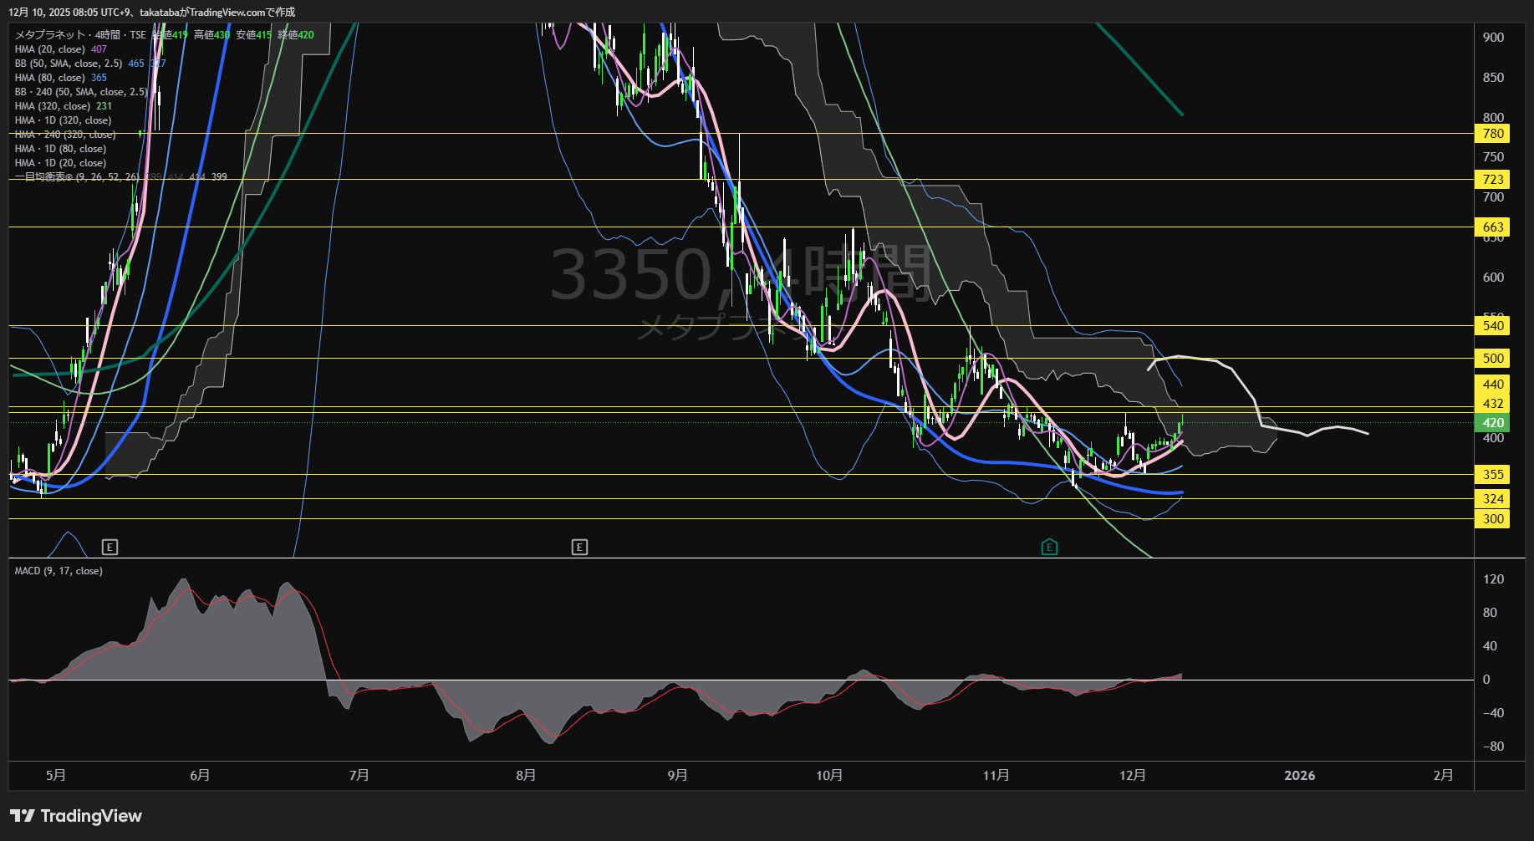Click the yellow 355 price level tag

[1492, 475]
